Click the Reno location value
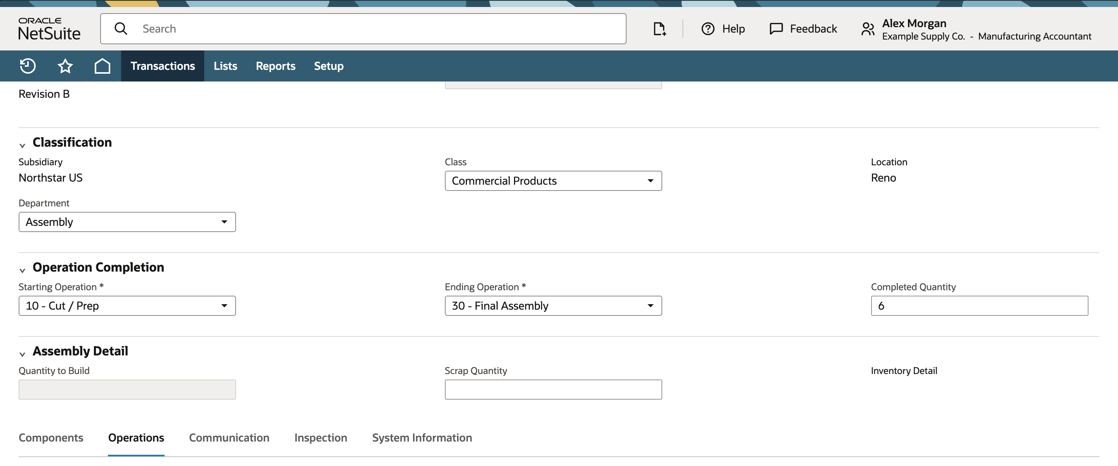This screenshot has height=466, width=1118. click(883, 177)
